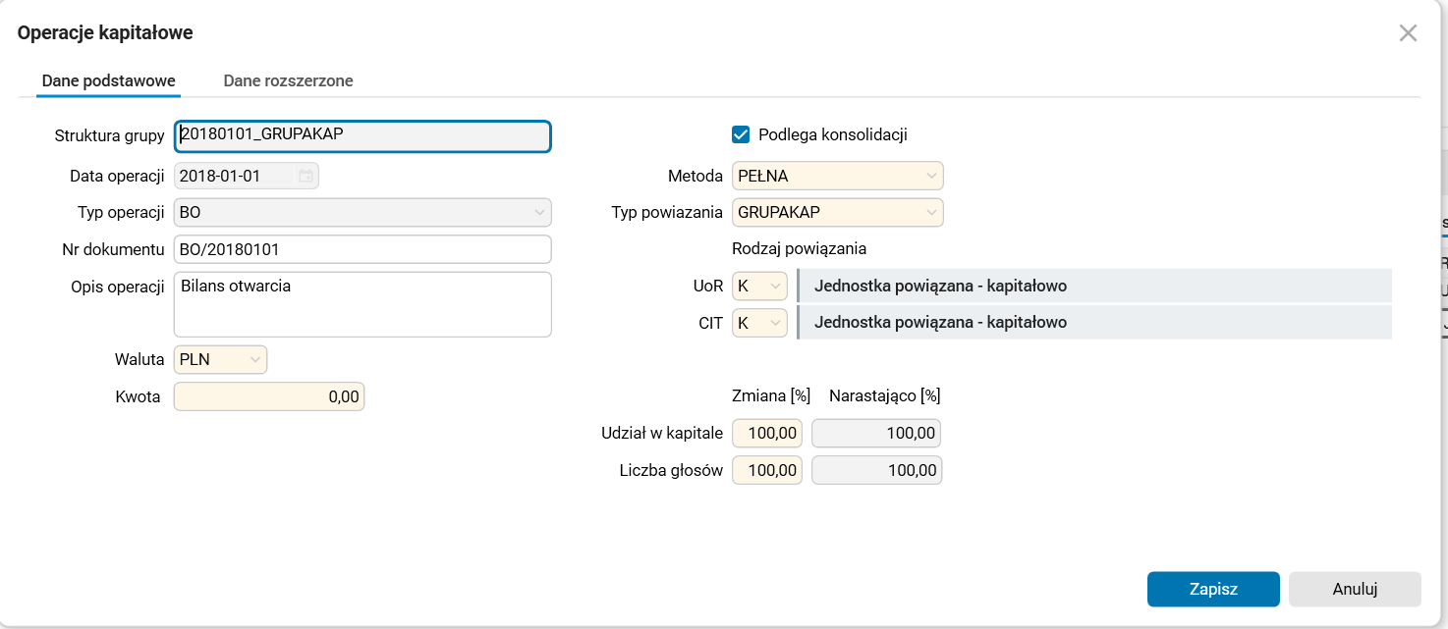Screen dimensions: 1448x629
Task: Click the Udział w kapitale Zmiana field
Action: pos(766,432)
